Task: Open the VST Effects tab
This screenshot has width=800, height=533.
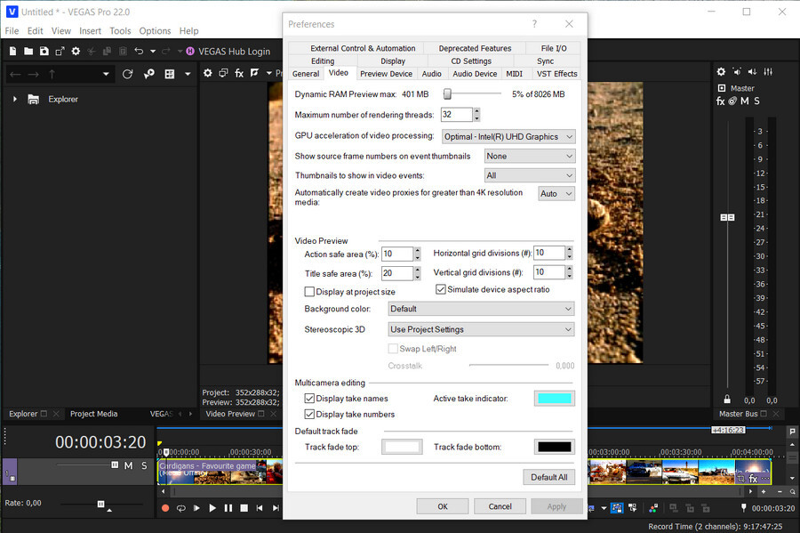Action: [x=556, y=74]
